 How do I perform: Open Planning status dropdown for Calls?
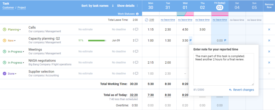pyautogui.click(x=13, y=30)
